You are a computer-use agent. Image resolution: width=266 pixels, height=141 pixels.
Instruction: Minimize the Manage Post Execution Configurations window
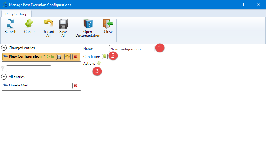(x=231, y=5)
